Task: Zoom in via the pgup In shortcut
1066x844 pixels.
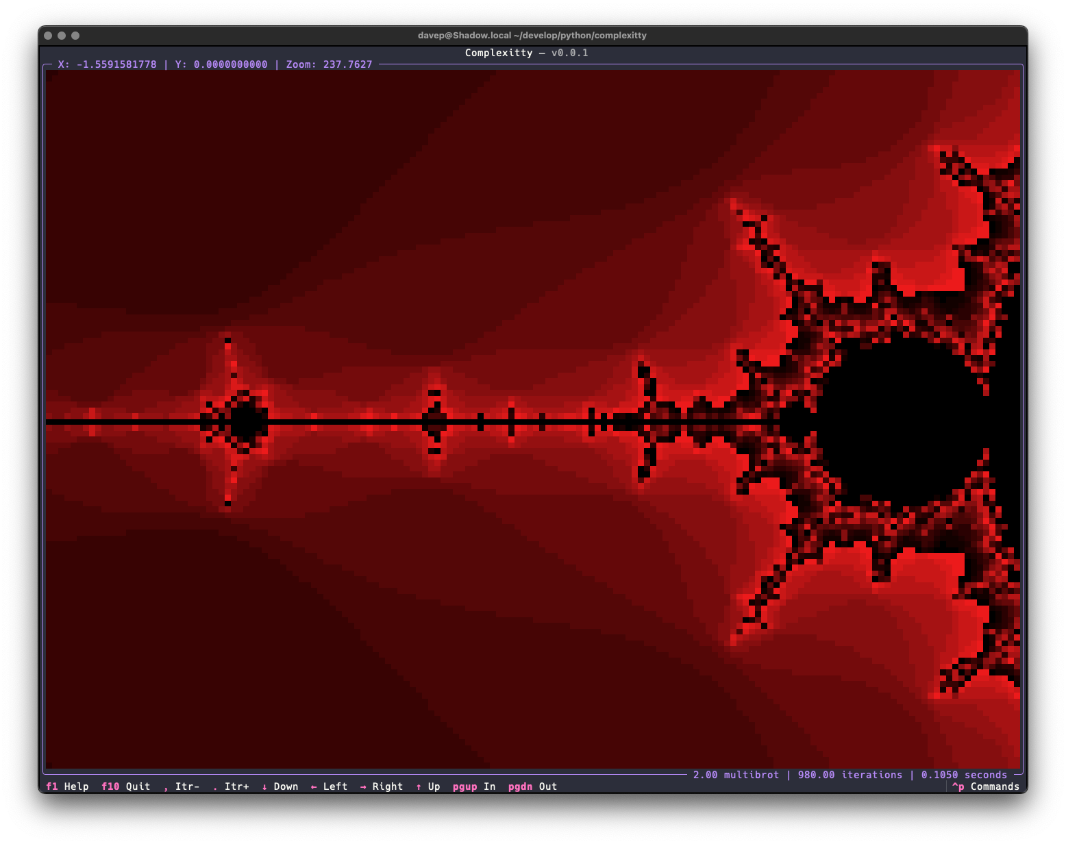Action: 474,786
